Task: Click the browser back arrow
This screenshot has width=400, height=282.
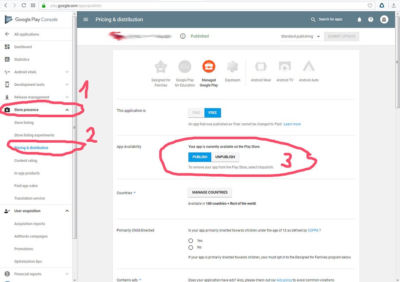Action: [x=6, y=5]
